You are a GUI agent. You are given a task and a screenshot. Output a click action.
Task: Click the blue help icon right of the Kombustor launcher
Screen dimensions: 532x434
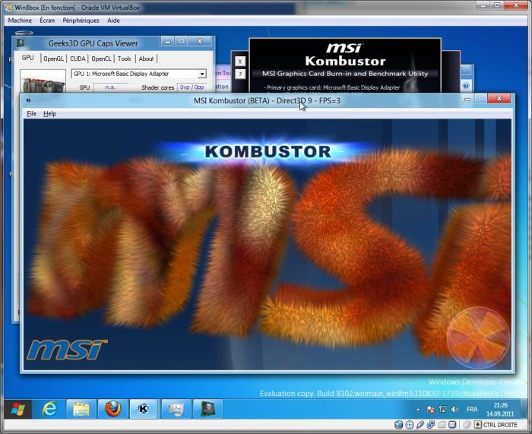466,85
